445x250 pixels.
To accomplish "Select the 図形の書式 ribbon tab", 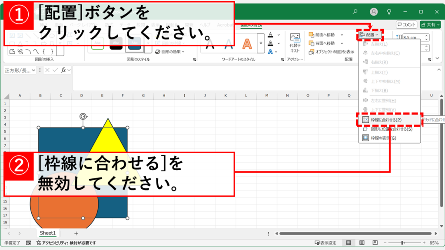I will [x=251, y=25].
